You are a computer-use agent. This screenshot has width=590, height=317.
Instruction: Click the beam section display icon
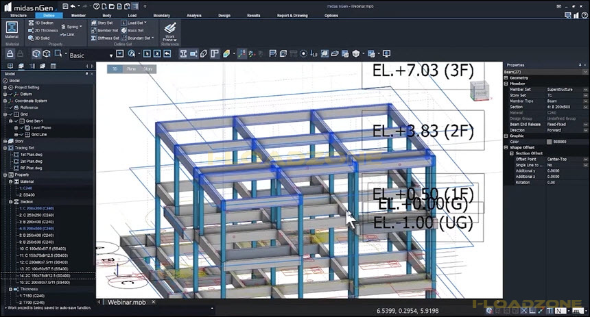[x=183, y=53]
